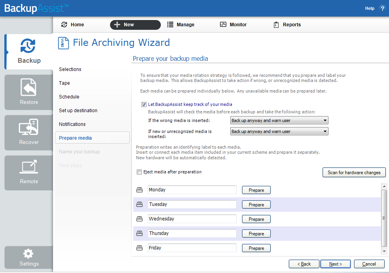Click the Wednesday media label field
Image resolution: width=389 pixels, height=273 pixels.
[192, 219]
